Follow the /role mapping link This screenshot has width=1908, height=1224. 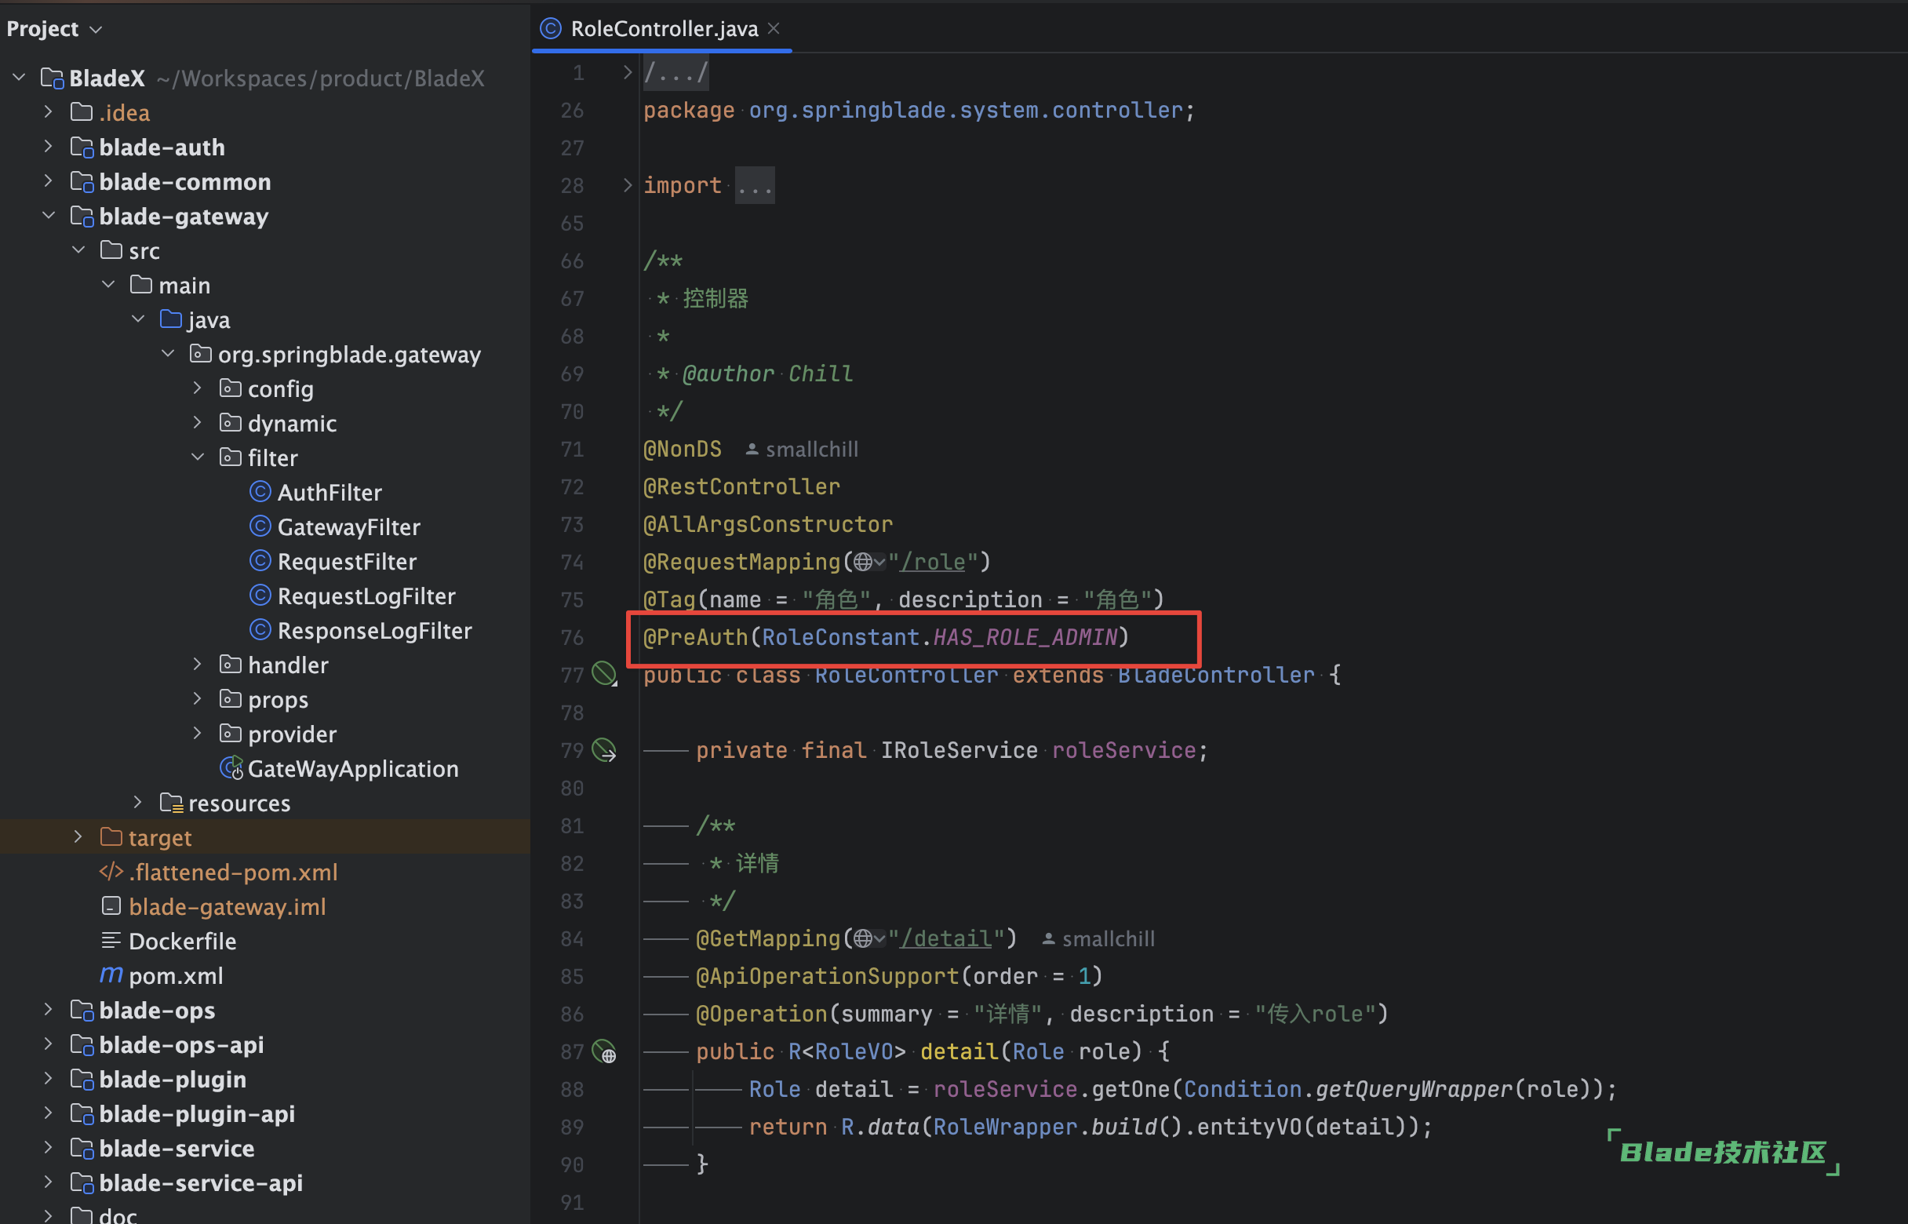pos(932,562)
